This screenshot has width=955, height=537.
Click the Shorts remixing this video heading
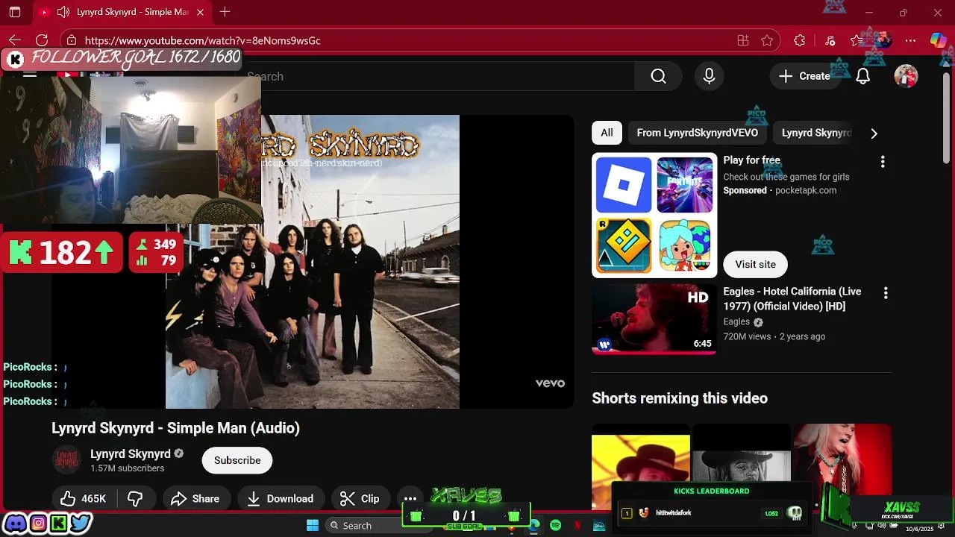point(680,398)
